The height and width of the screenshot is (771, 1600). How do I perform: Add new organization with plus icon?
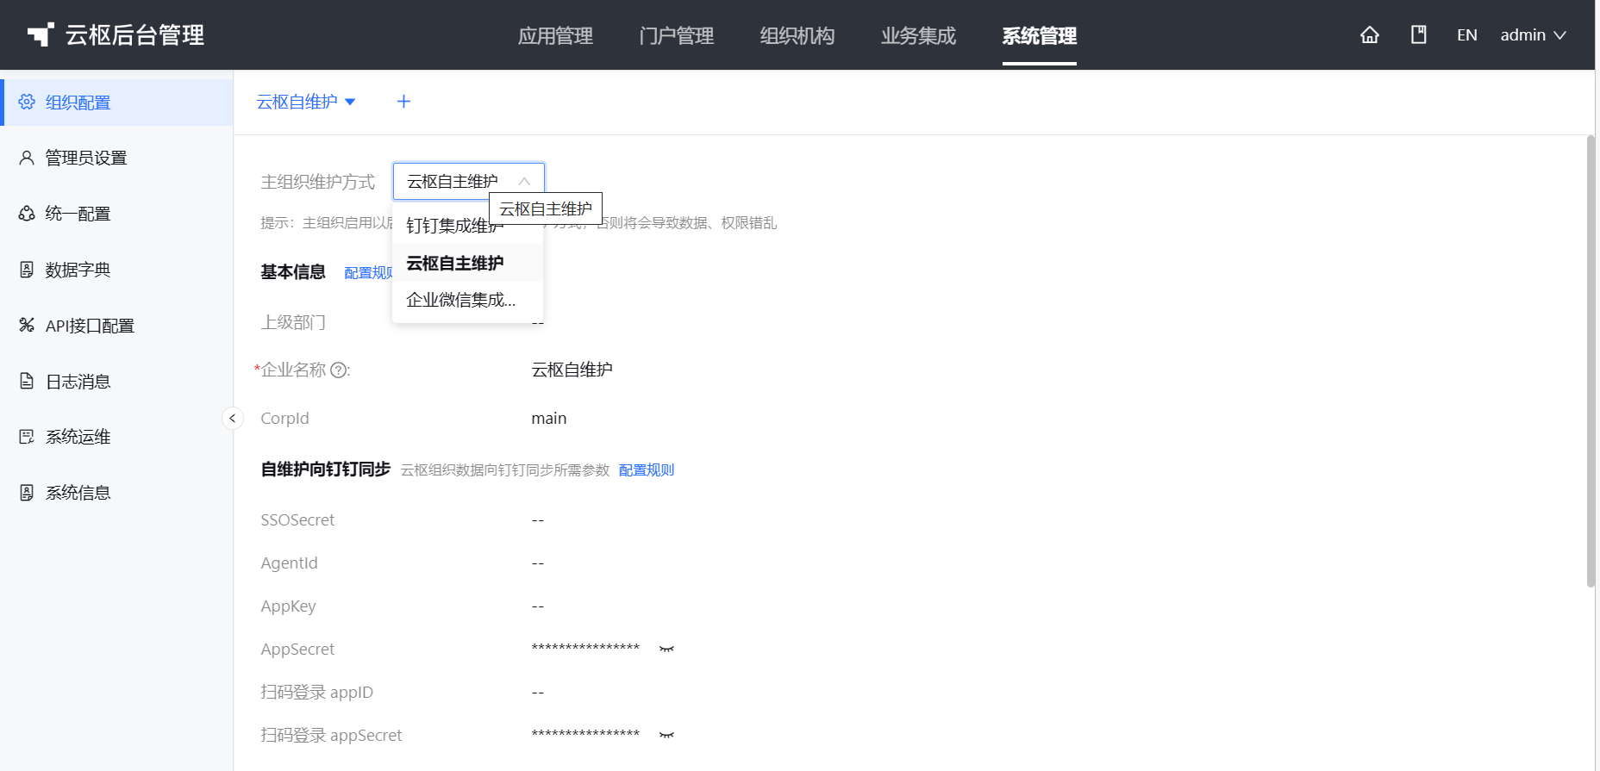(403, 102)
